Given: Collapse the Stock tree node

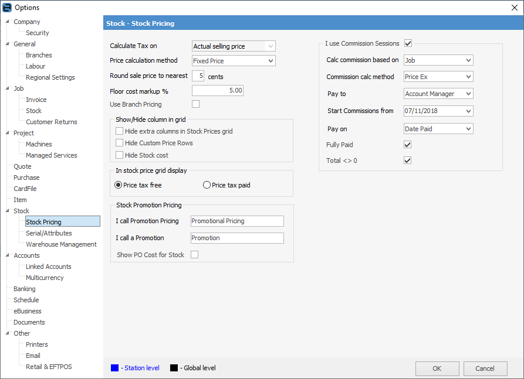Looking at the screenshot, I should pyautogui.click(x=8, y=211).
